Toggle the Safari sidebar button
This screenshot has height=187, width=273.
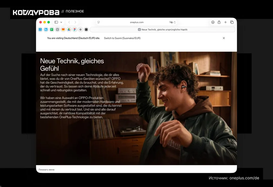pos(56,22)
